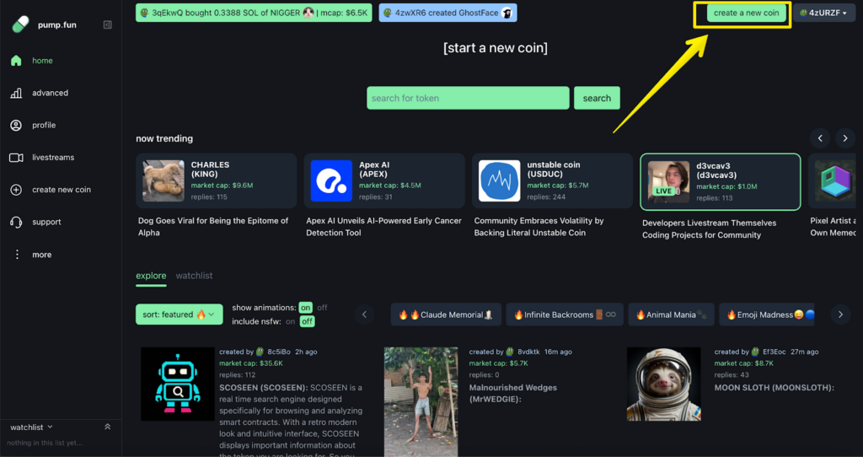Viewport: 863px width, 457px height.
Task: Open the sort: featured dropdown
Action: click(180, 315)
